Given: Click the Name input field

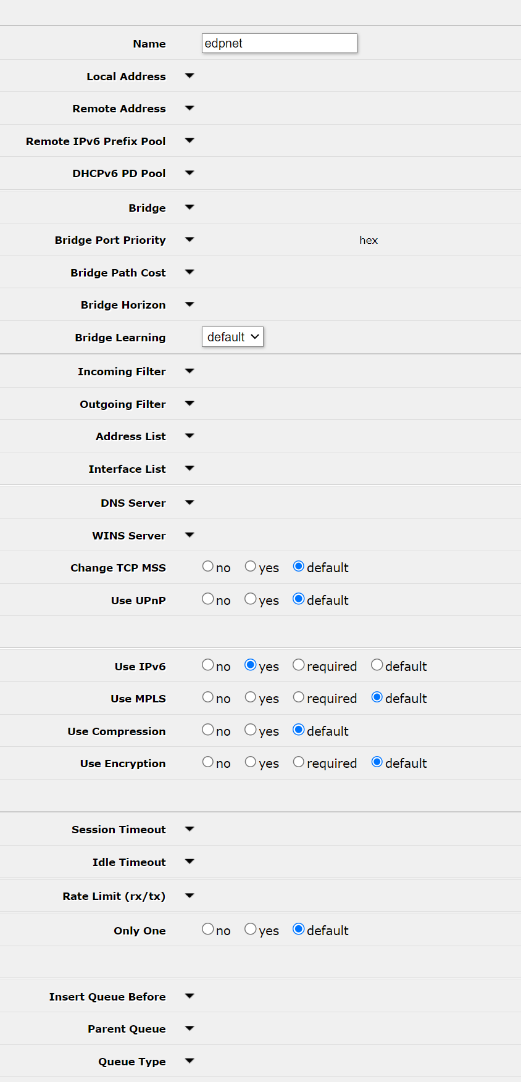Looking at the screenshot, I should click(279, 43).
